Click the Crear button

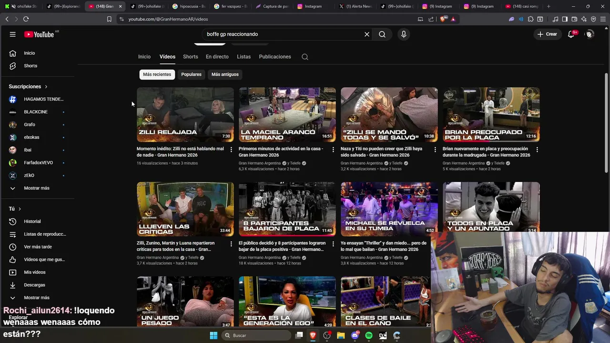(x=547, y=34)
